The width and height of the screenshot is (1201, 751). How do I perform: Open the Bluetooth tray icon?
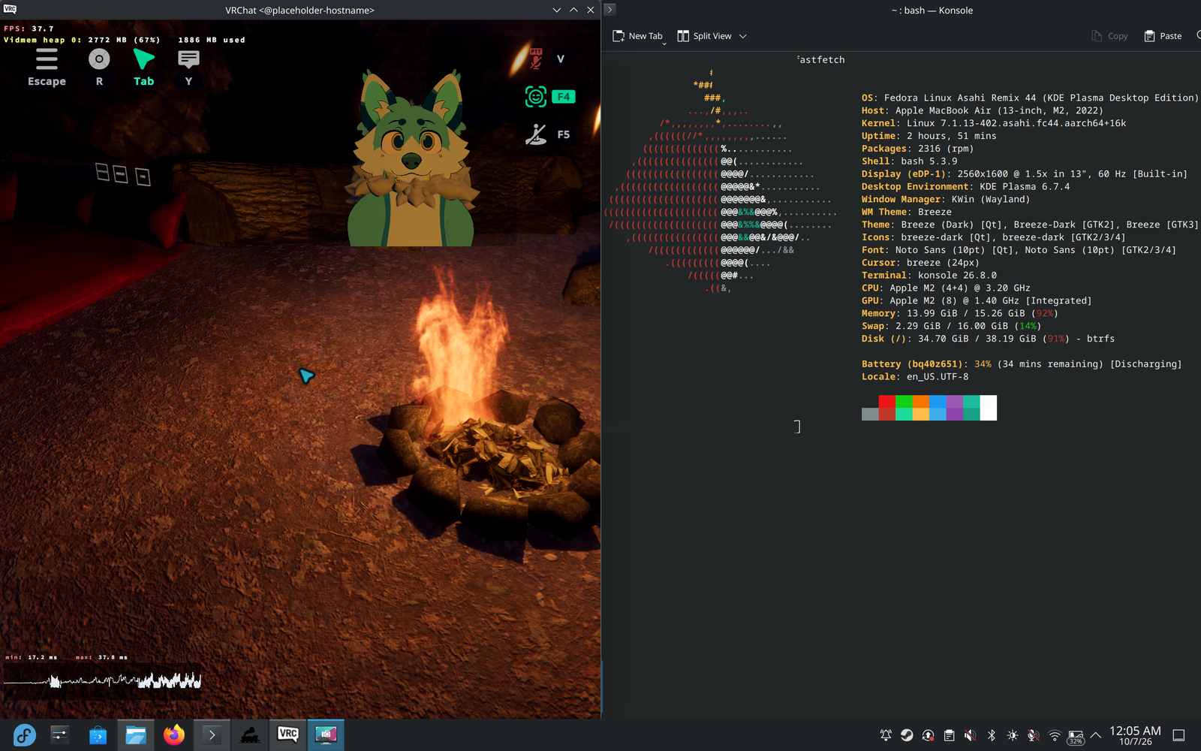991,735
